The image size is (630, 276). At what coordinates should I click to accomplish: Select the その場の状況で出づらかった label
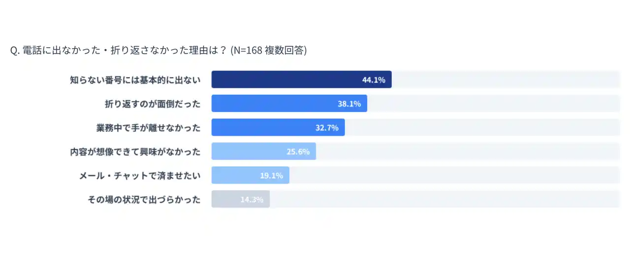[144, 200]
